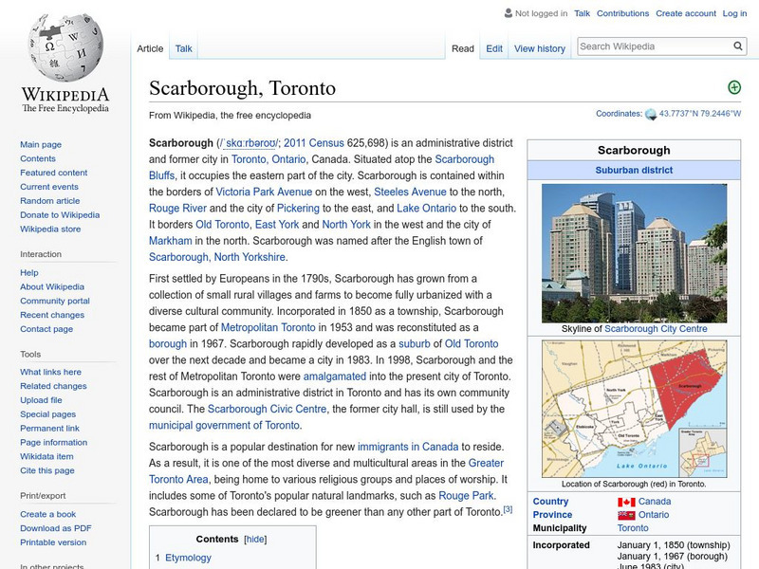Image resolution: width=759 pixels, height=569 pixels.
Task: Open About Wikipedia link
Action: pos(52,286)
